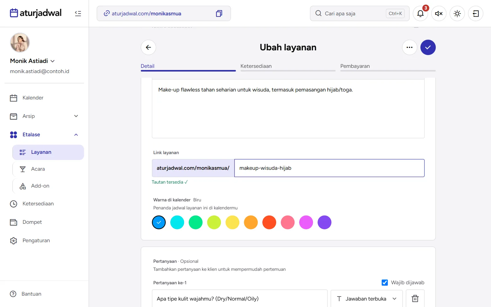The width and height of the screenshot is (491, 307).
Task: Click the service description text area
Action: (288, 109)
